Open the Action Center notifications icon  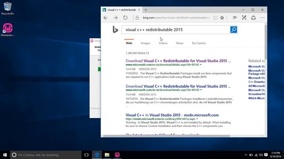pyautogui.click(x=266, y=155)
